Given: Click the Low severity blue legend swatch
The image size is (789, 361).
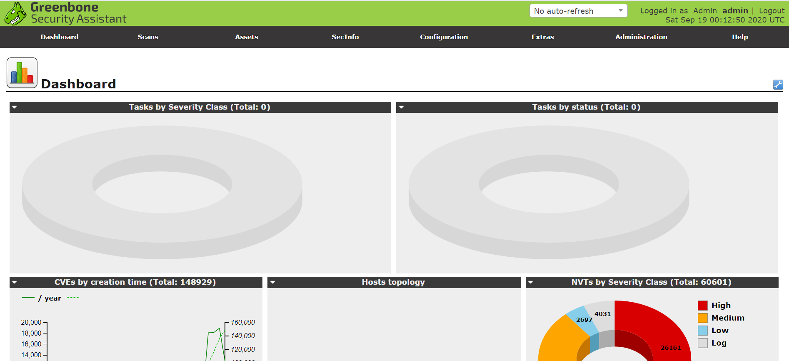Looking at the screenshot, I should 703,331.
